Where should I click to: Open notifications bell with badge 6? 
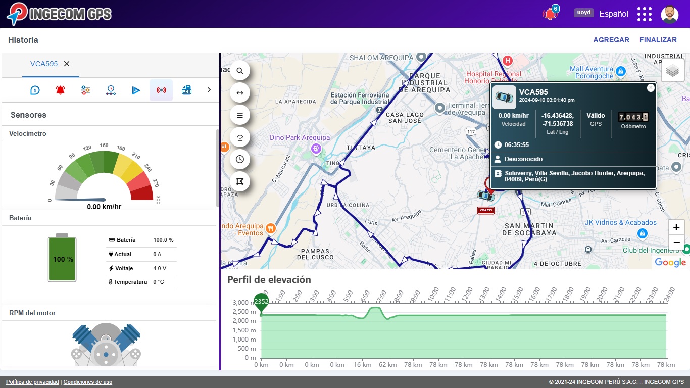(x=550, y=14)
